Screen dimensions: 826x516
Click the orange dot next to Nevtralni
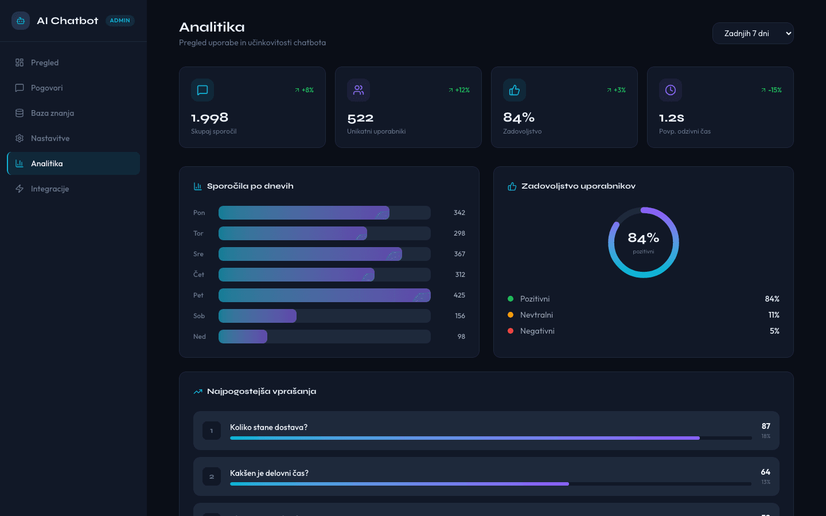tap(511, 315)
